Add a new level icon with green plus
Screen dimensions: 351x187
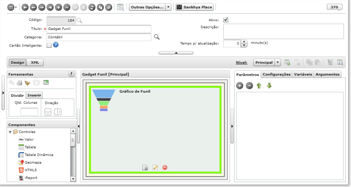point(287,62)
